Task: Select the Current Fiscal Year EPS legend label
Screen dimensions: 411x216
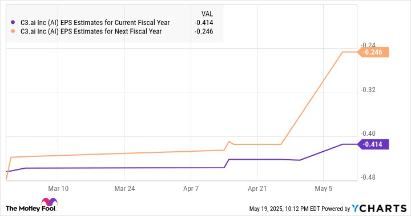Action: 95,23
